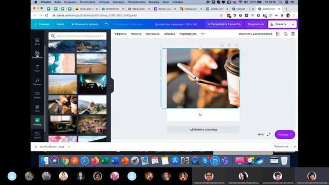The height and width of the screenshot is (185, 329).
Task: Open the Folders panel in sidebar
Action: click(37, 135)
